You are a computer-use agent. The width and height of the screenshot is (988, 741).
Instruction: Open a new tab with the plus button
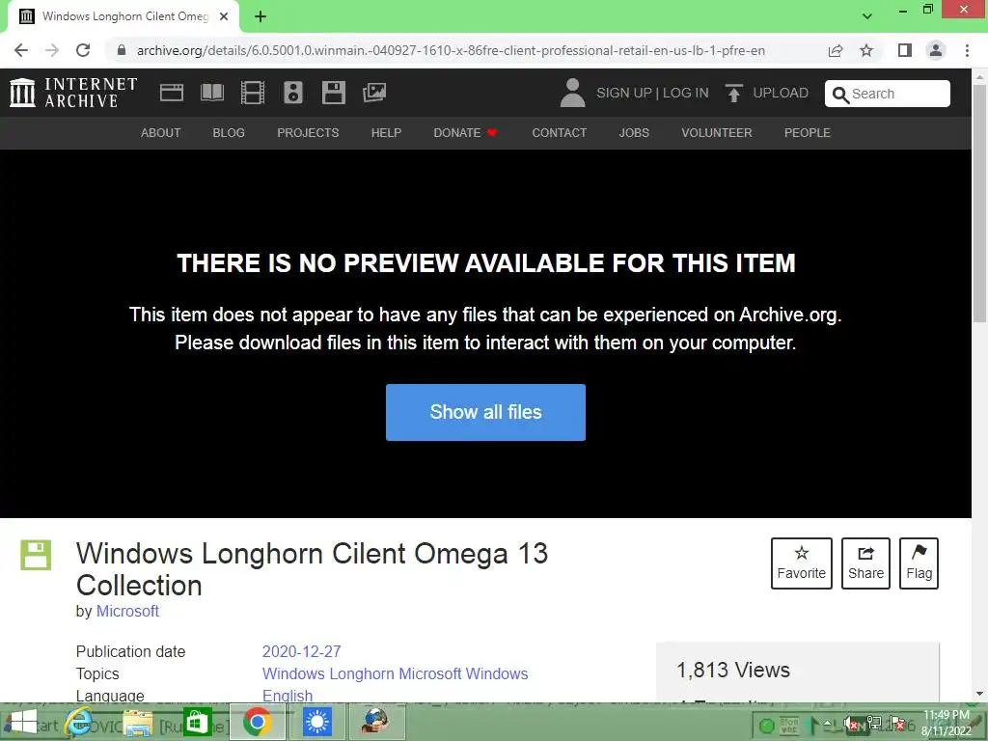pyautogui.click(x=261, y=16)
